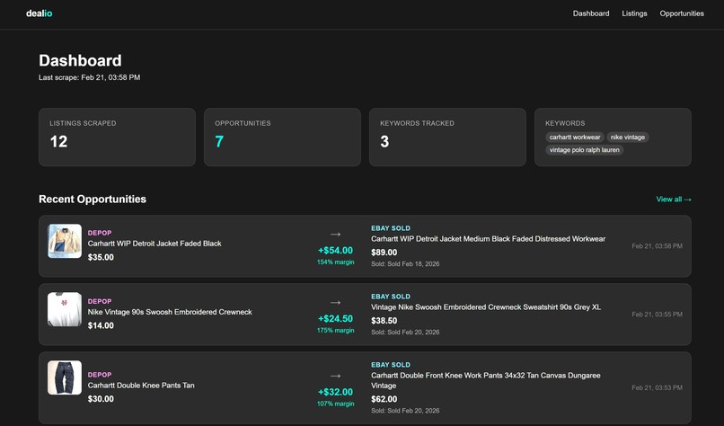Select the nike vintage keyword tag
This screenshot has height=426, width=724.
(x=628, y=138)
